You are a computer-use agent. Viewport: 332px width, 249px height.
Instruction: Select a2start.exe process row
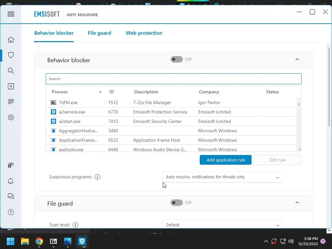[x=171, y=121]
